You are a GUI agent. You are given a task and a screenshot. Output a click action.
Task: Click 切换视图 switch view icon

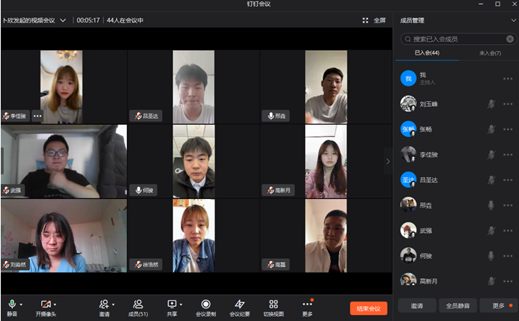coord(273,304)
